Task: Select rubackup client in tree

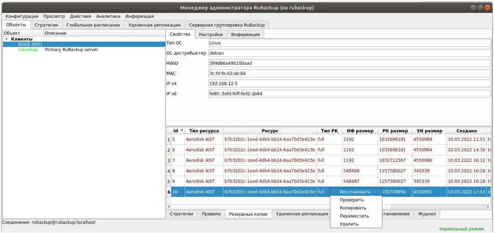Action: 28,50
